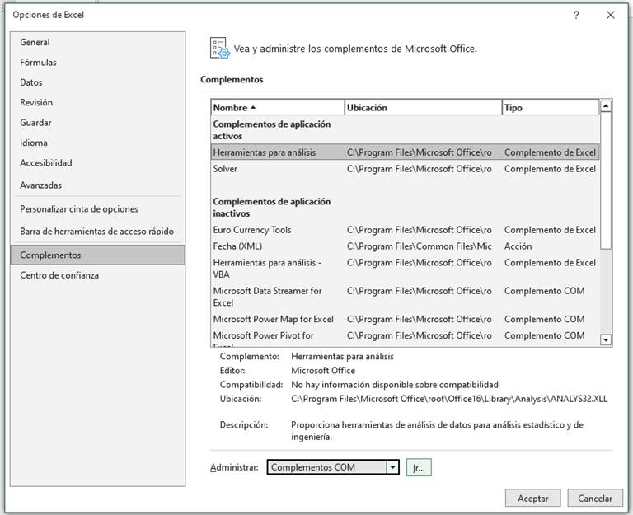
Task: Select Microsoft Power Map for Excel row
Action: pos(405,319)
